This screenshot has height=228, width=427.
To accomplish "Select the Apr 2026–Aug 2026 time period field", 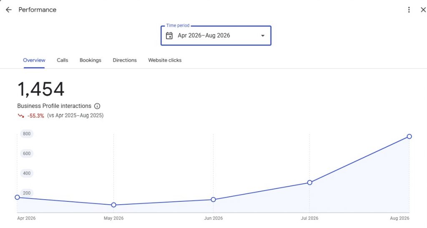I will click(x=216, y=36).
